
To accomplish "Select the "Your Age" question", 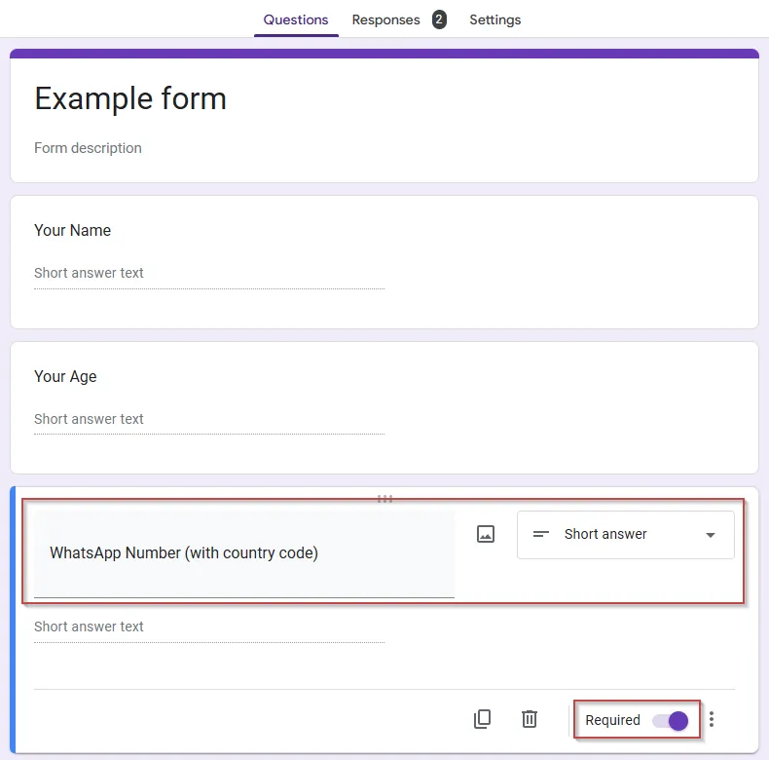I will pyautogui.click(x=65, y=377).
